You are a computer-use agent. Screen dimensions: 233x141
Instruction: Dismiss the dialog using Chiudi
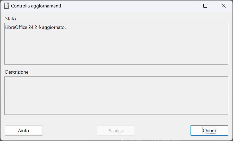pyautogui.click(x=209, y=130)
